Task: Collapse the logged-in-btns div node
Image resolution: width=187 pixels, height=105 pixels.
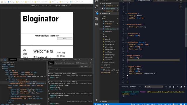Action: pyautogui.click(x=8, y=85)
